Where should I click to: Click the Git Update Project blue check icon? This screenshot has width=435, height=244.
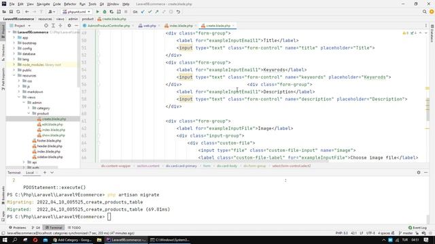(x=143, y=12)
